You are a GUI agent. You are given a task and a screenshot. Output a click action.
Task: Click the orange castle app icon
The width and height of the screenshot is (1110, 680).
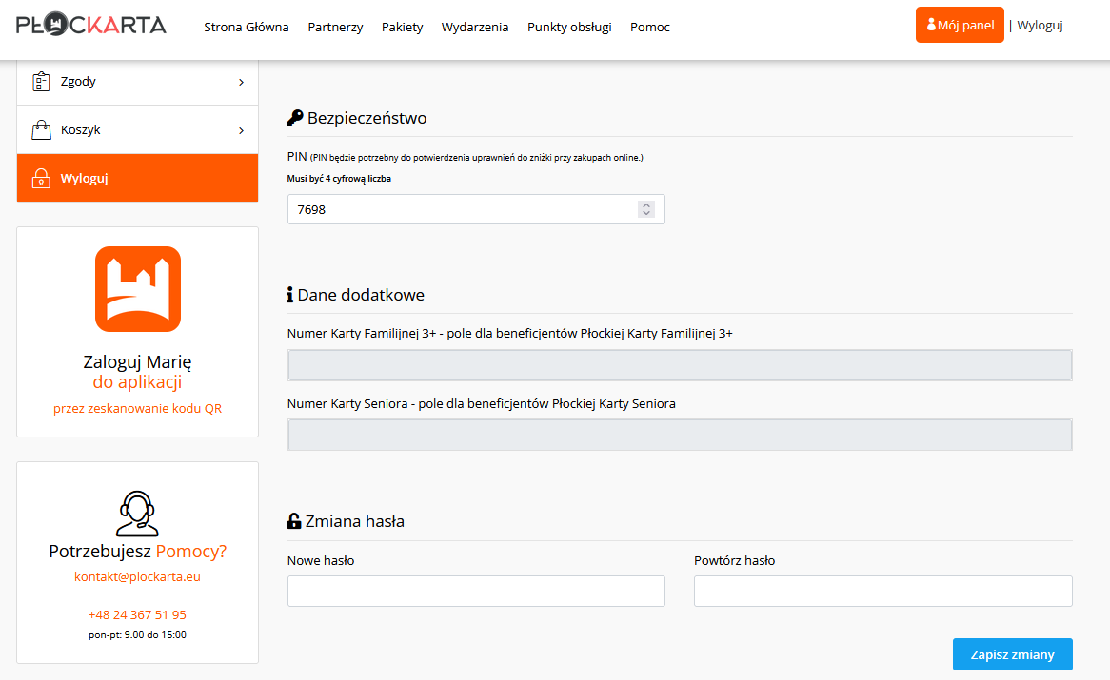tap(138, 289)
